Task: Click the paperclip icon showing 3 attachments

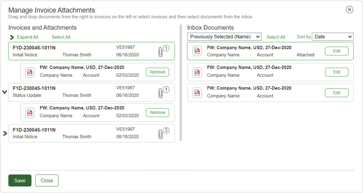Action: pyautogui.click(x=160, y=134)
